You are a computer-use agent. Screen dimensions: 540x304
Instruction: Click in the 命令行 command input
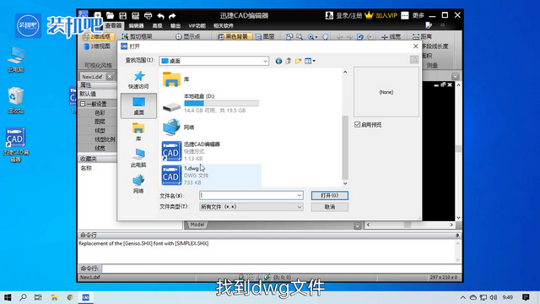(x=281, y=269)
